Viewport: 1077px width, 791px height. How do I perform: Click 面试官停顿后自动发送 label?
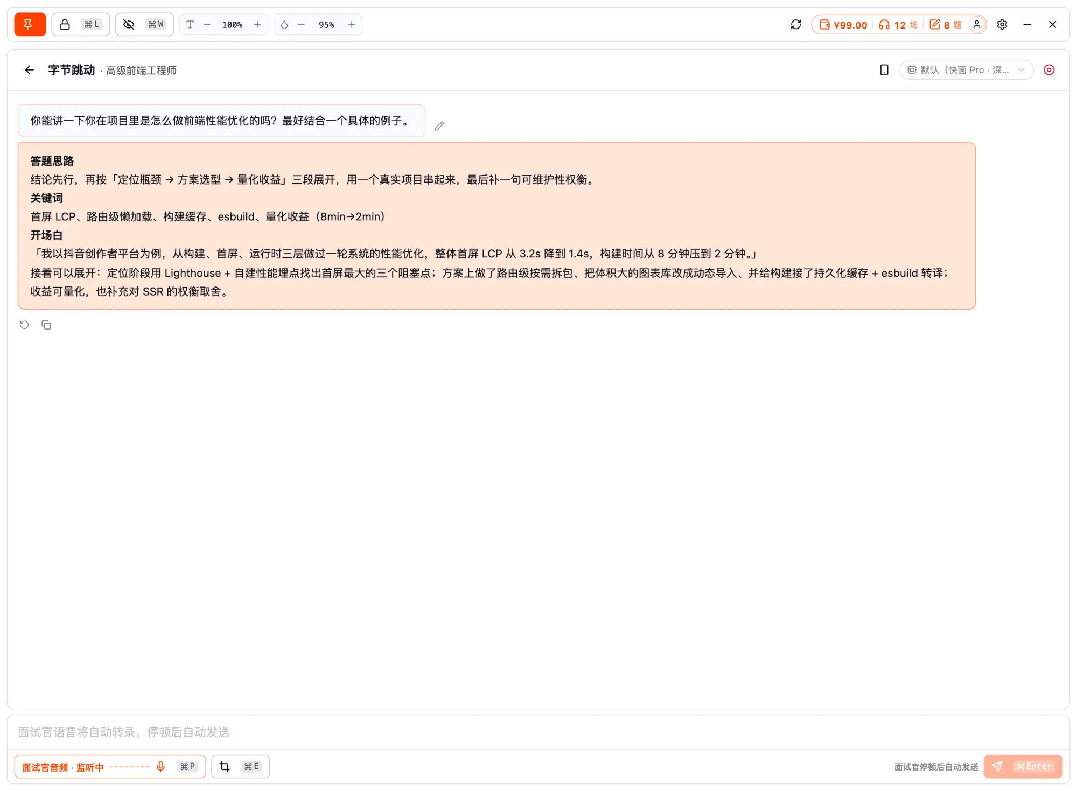936,767
